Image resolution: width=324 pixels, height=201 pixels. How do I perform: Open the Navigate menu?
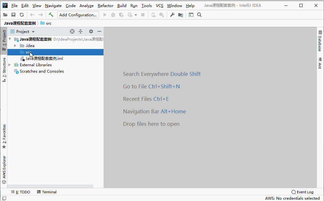pyautogui.click(x=53, y=5)
